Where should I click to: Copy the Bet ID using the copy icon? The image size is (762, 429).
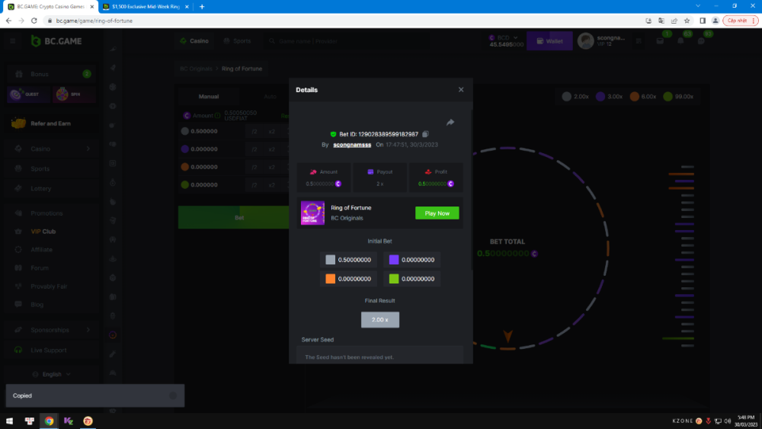(x=425, y=134)
